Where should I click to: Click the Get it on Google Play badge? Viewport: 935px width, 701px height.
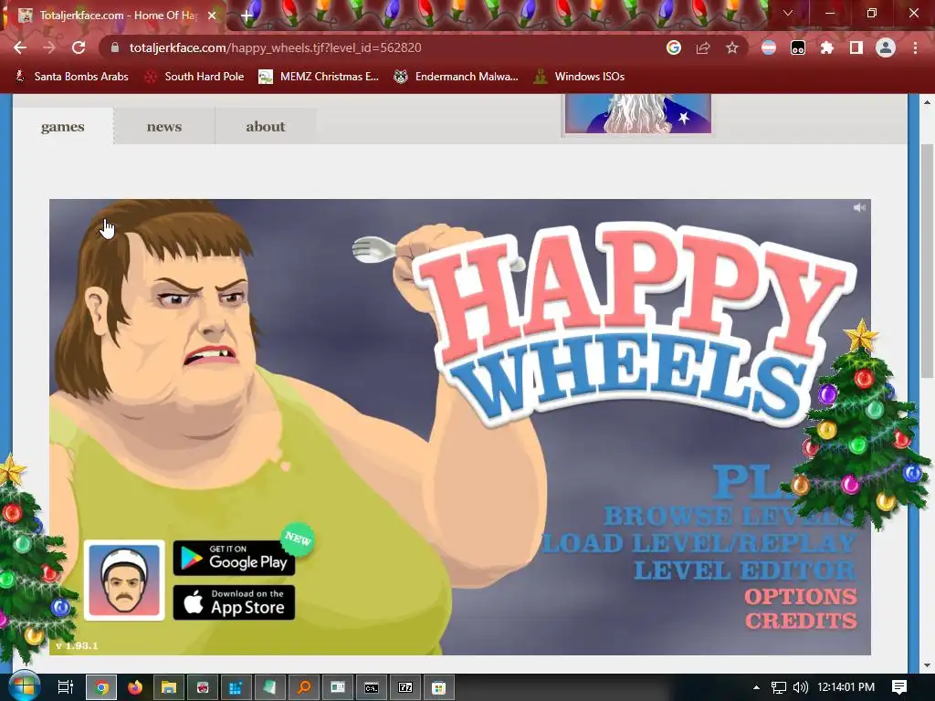click(234, 558)
